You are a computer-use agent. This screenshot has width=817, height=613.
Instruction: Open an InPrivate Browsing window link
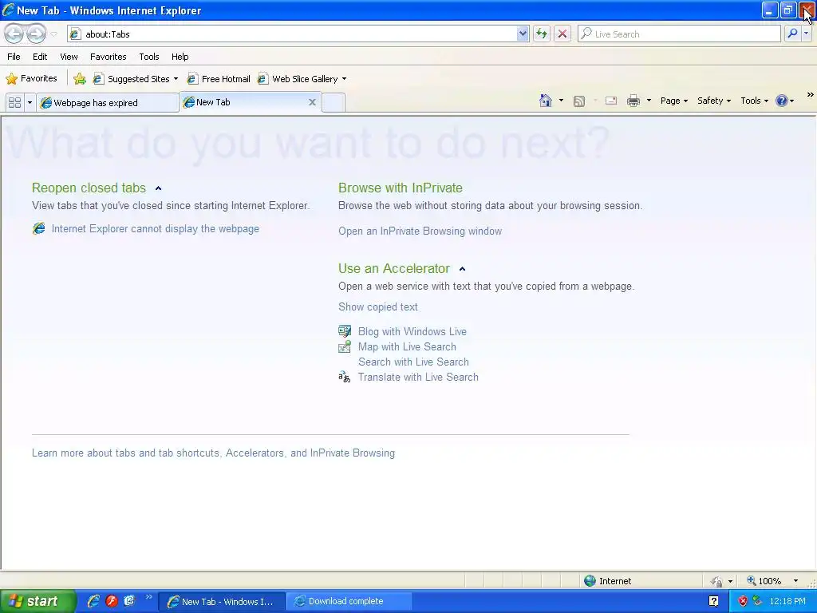[420, 231]
